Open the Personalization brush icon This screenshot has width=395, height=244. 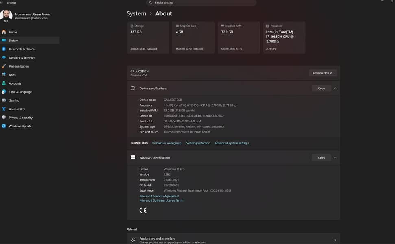pos(4,66)
